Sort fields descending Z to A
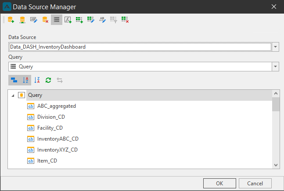284x191 pixels. pyautogui.click(x=37, y=80)
